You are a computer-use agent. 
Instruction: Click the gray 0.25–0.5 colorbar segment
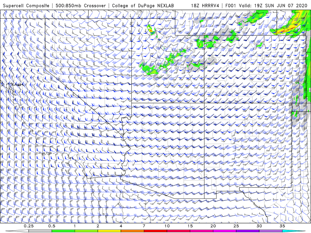tap(40, 231)
